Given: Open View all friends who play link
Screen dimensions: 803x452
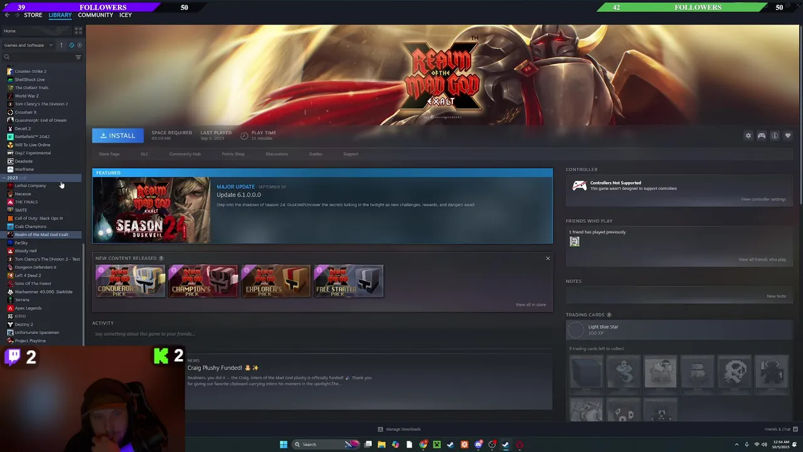Looking at the screenshot, I should click(762, 259).
